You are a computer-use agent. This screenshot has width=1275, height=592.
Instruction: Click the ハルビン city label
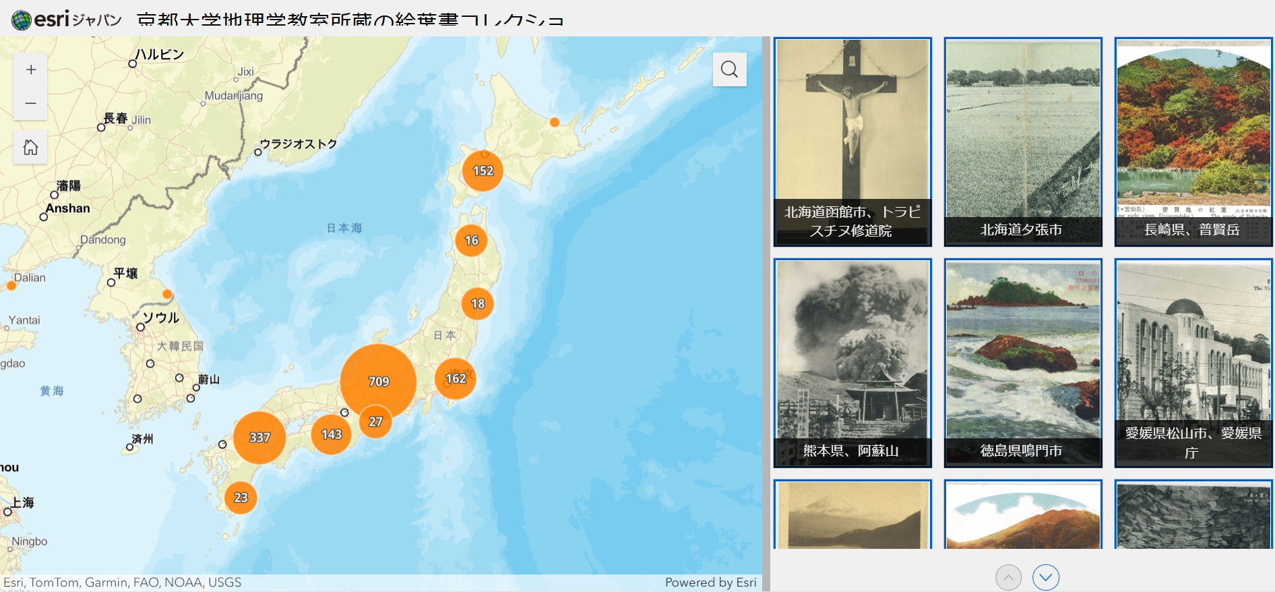(159, 55)
